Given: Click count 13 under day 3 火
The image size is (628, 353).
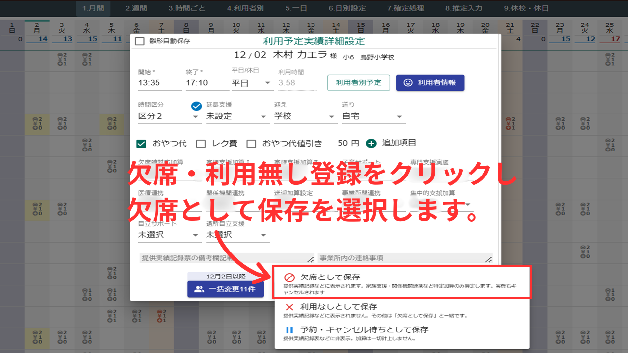Looking at the screenshot, I should [x=67, y=39].
